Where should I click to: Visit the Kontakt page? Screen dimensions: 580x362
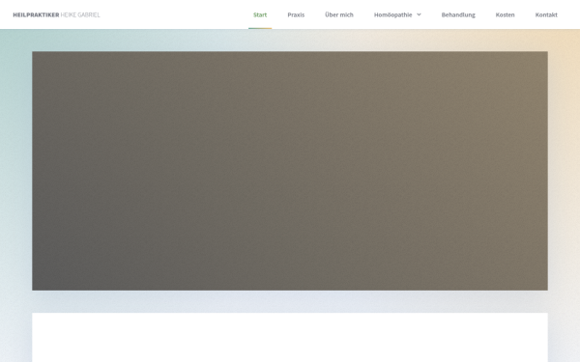(x=546, y=14)
